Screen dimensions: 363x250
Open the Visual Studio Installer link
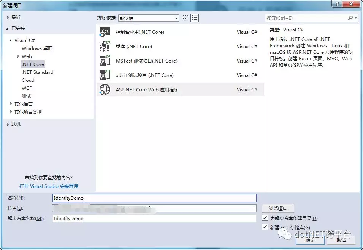pyautogui.click(x=49, y=186)
